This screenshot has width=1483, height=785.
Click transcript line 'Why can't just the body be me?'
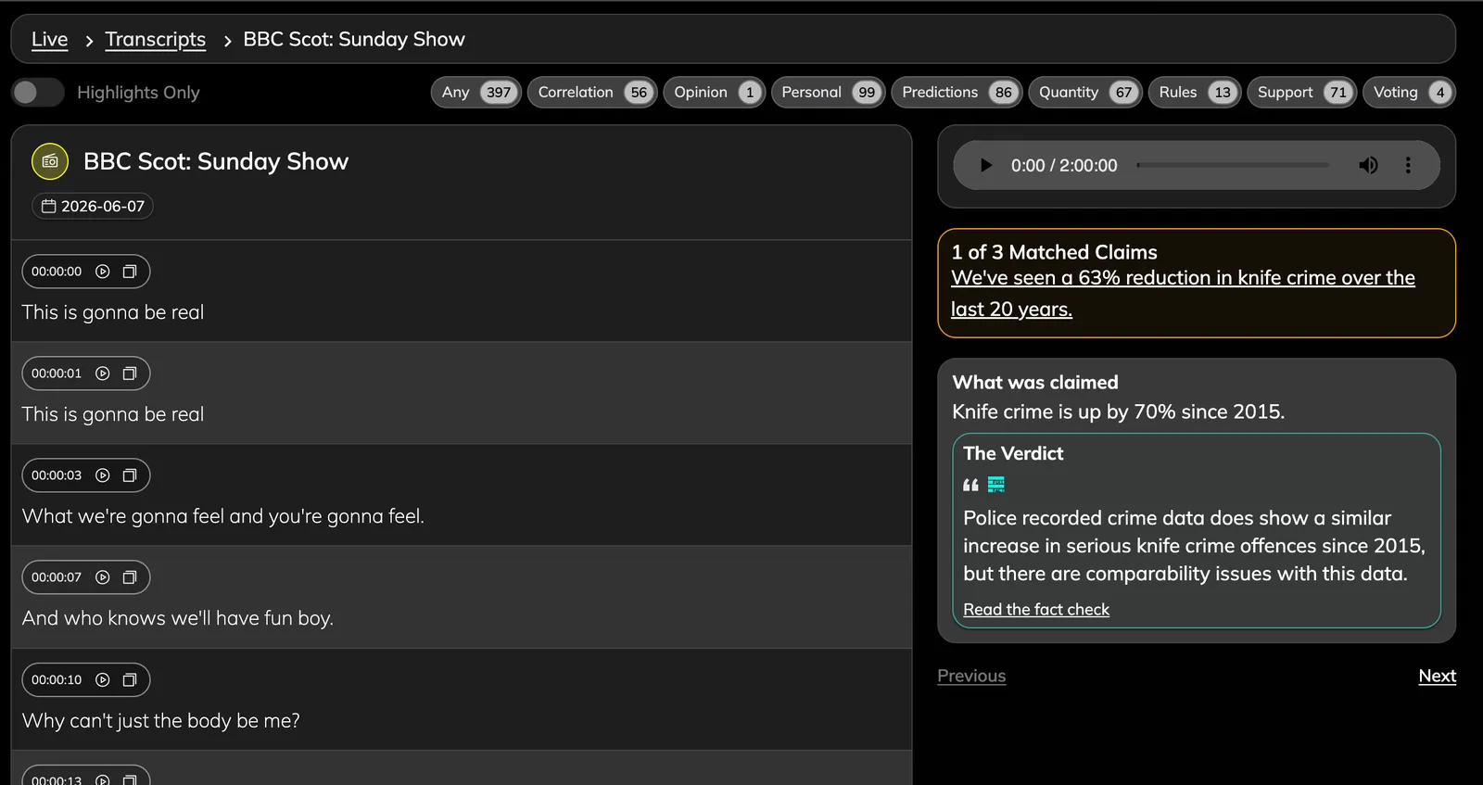click(x=161, y=721)
